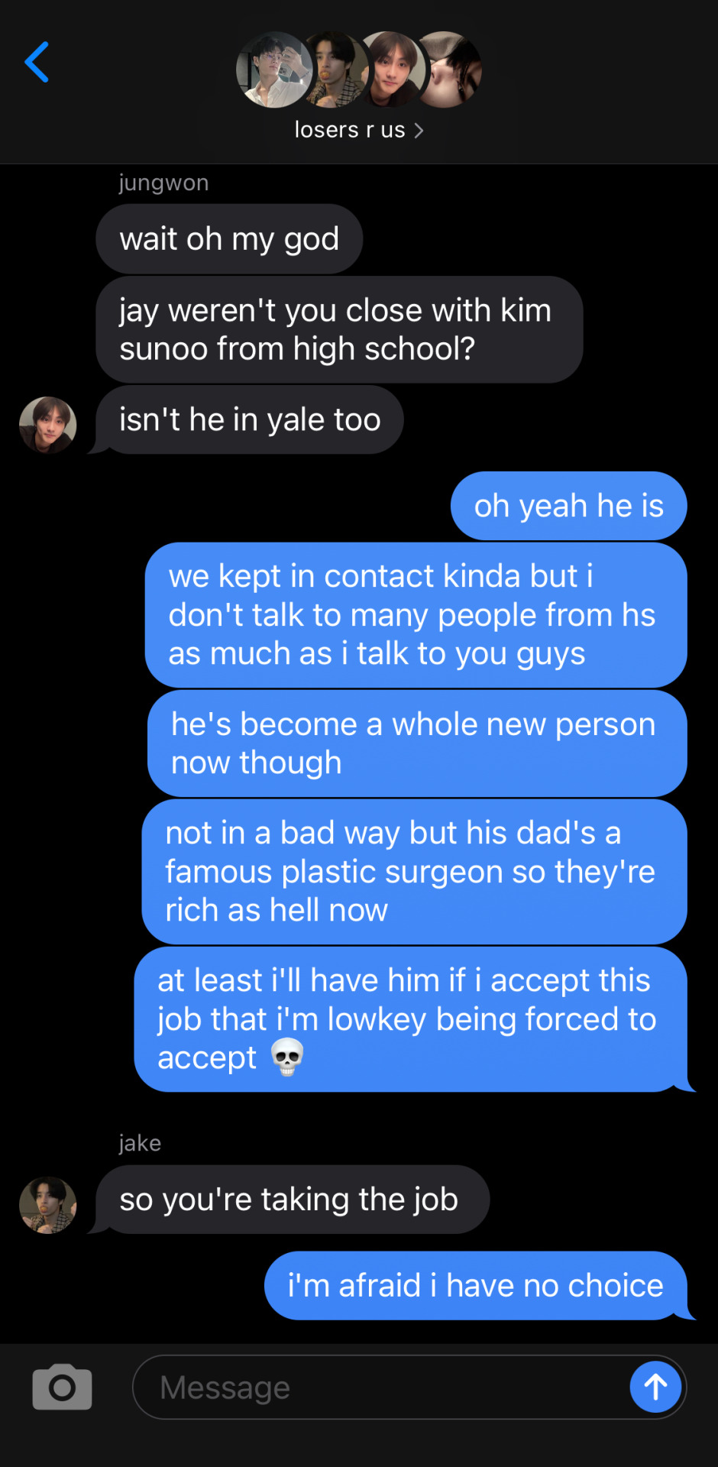Tap the 'oh yeah he is' bubble

click(x=569, y=506)
